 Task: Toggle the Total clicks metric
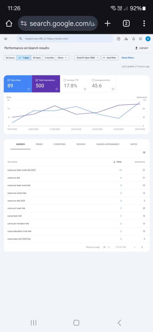18,84
